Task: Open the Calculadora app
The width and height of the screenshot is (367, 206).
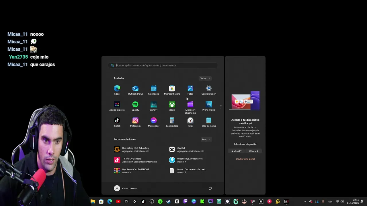Action: pyautogui.click(x=172, y=122)
